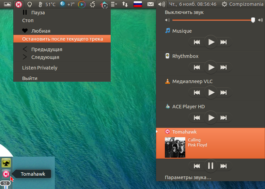Play button under Медиаплеер VLC
Image resolution: width=265 pixels, height=189 pixels.
coord(211,92)
